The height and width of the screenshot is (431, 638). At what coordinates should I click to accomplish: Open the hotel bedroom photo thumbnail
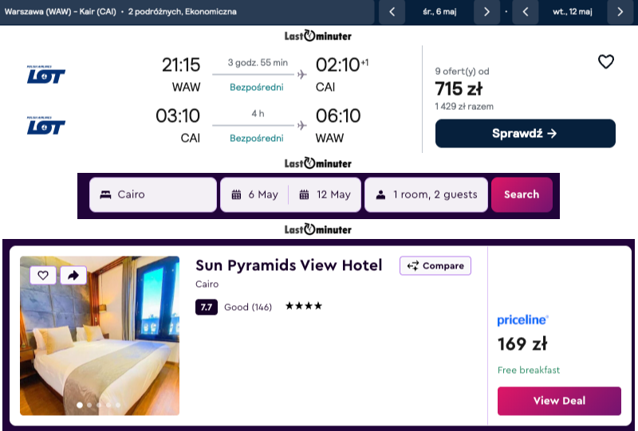100,343
